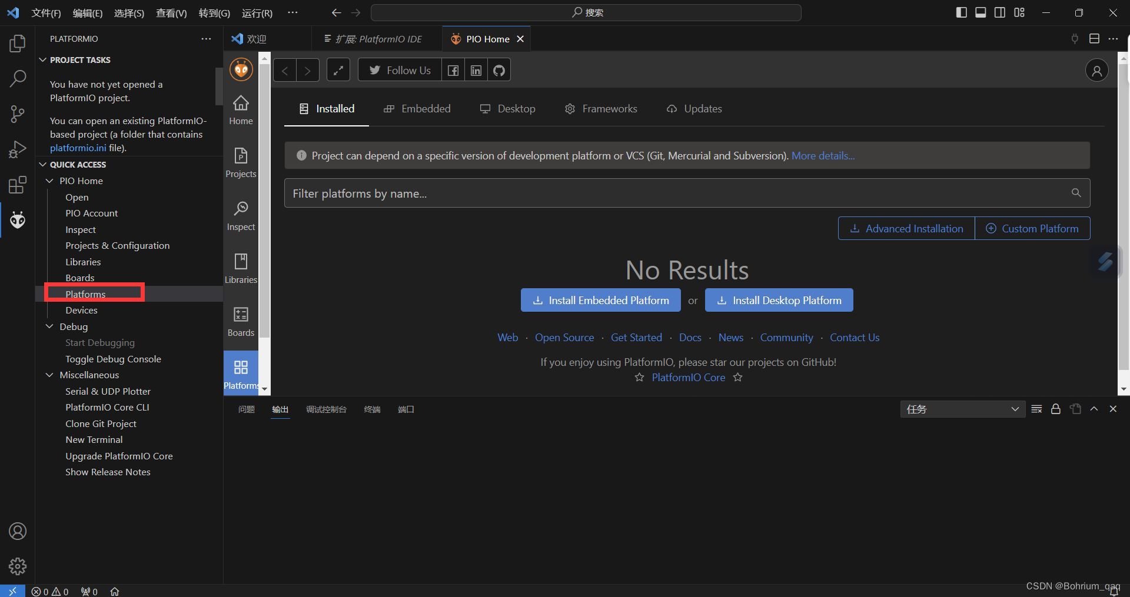Switch to the 终端 panel tab
The image size is (1130, 597).
click(372, 409)
